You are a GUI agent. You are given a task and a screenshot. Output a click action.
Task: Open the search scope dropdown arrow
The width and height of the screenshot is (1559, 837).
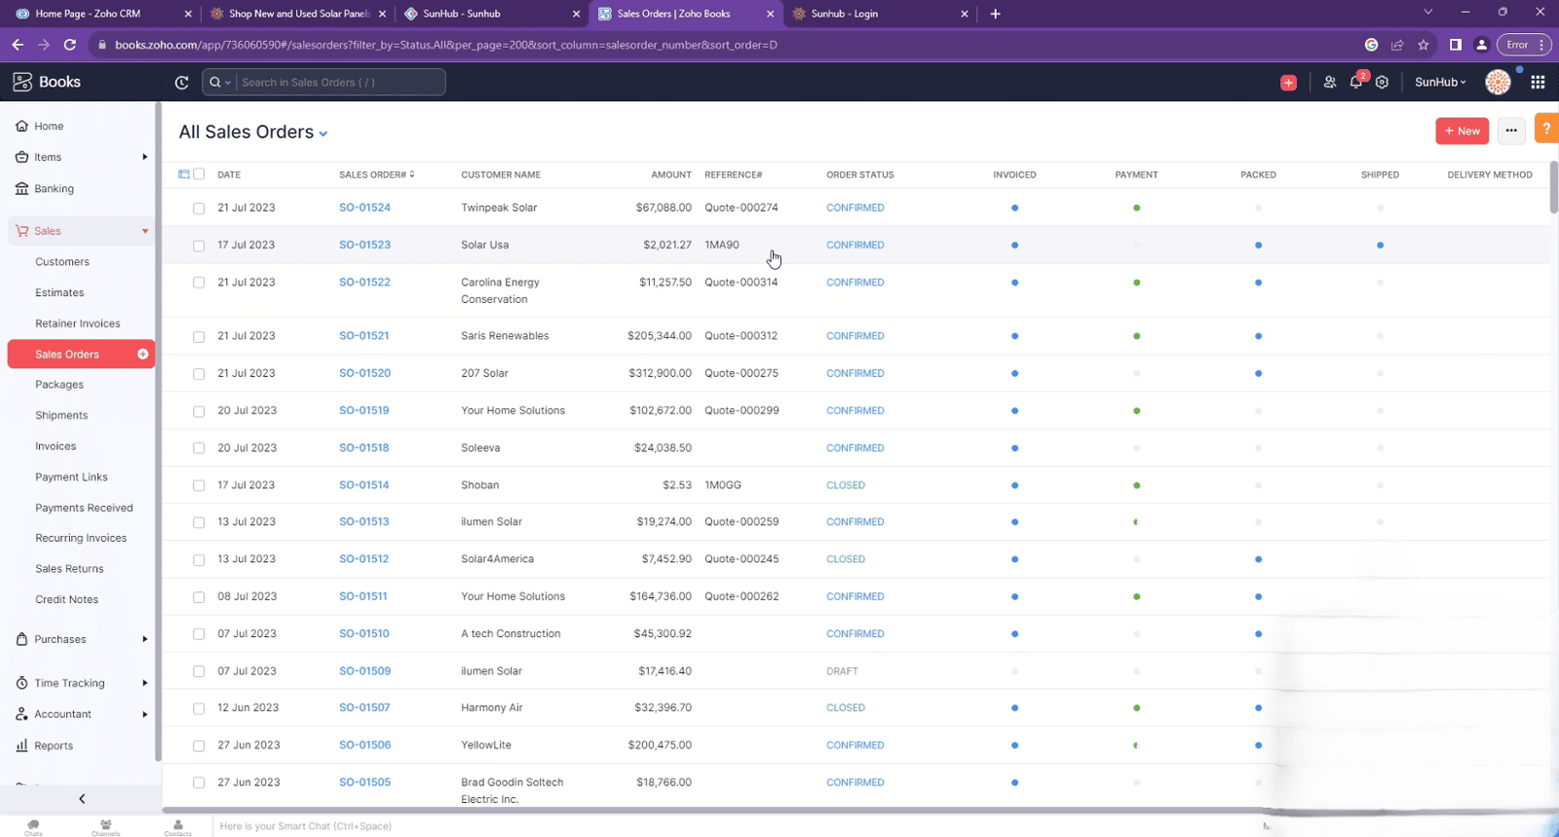(228, 83)
